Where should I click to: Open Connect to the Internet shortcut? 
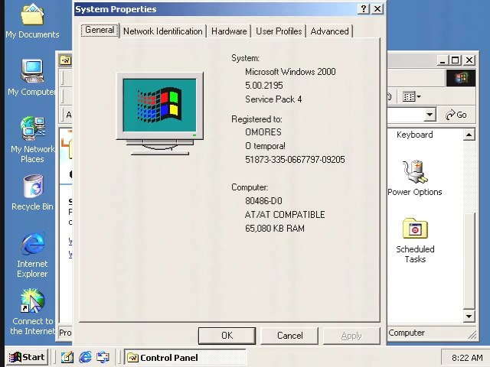pyautogui.click(x=32, y=311)
